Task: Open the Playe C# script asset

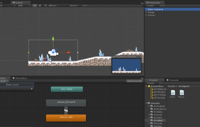Action: click(182, 94)
